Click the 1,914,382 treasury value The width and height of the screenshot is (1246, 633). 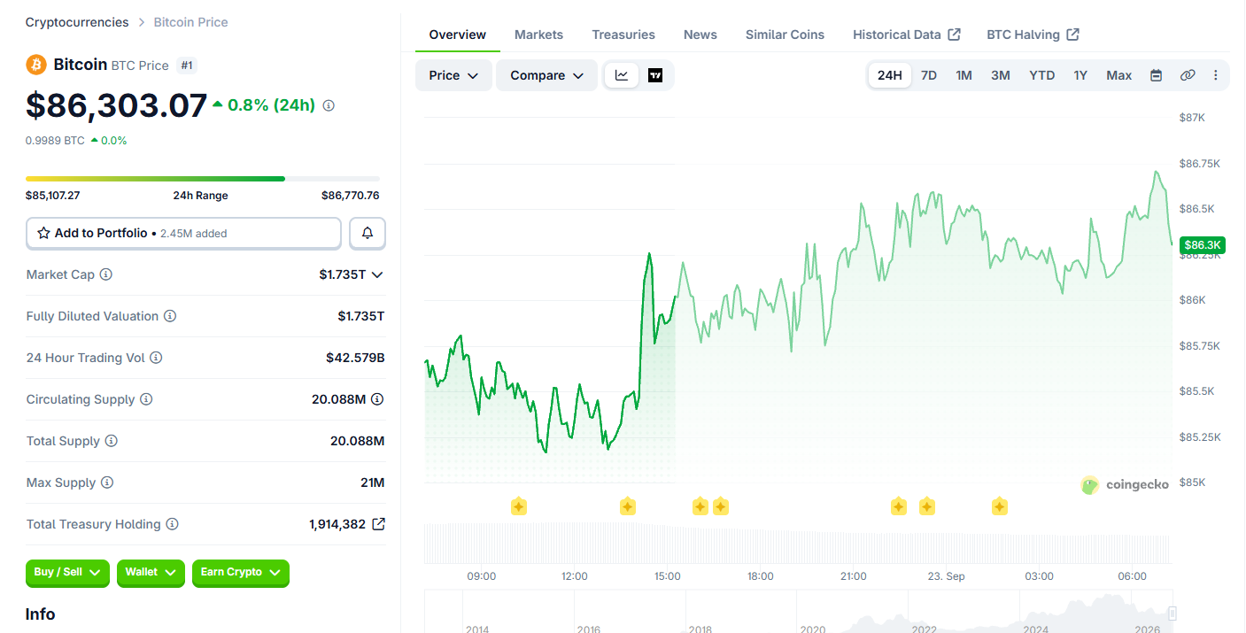tap(337, 524)
